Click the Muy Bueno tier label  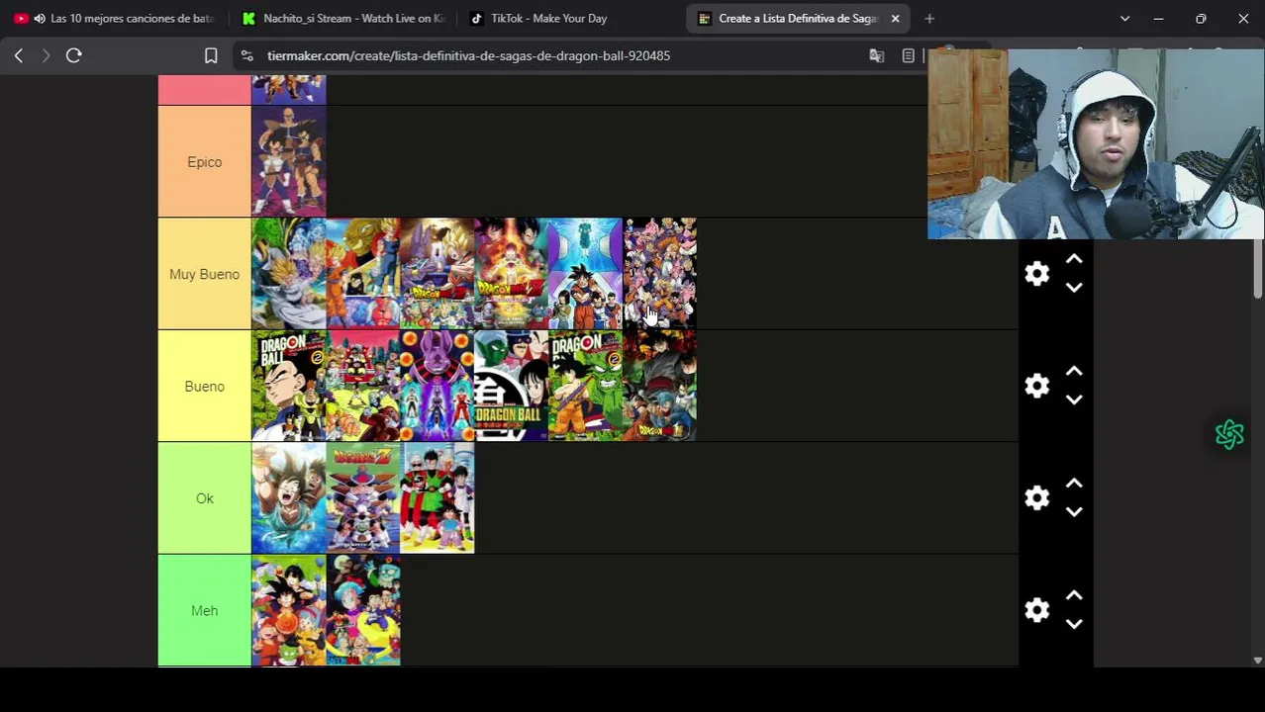click(205, 274)
